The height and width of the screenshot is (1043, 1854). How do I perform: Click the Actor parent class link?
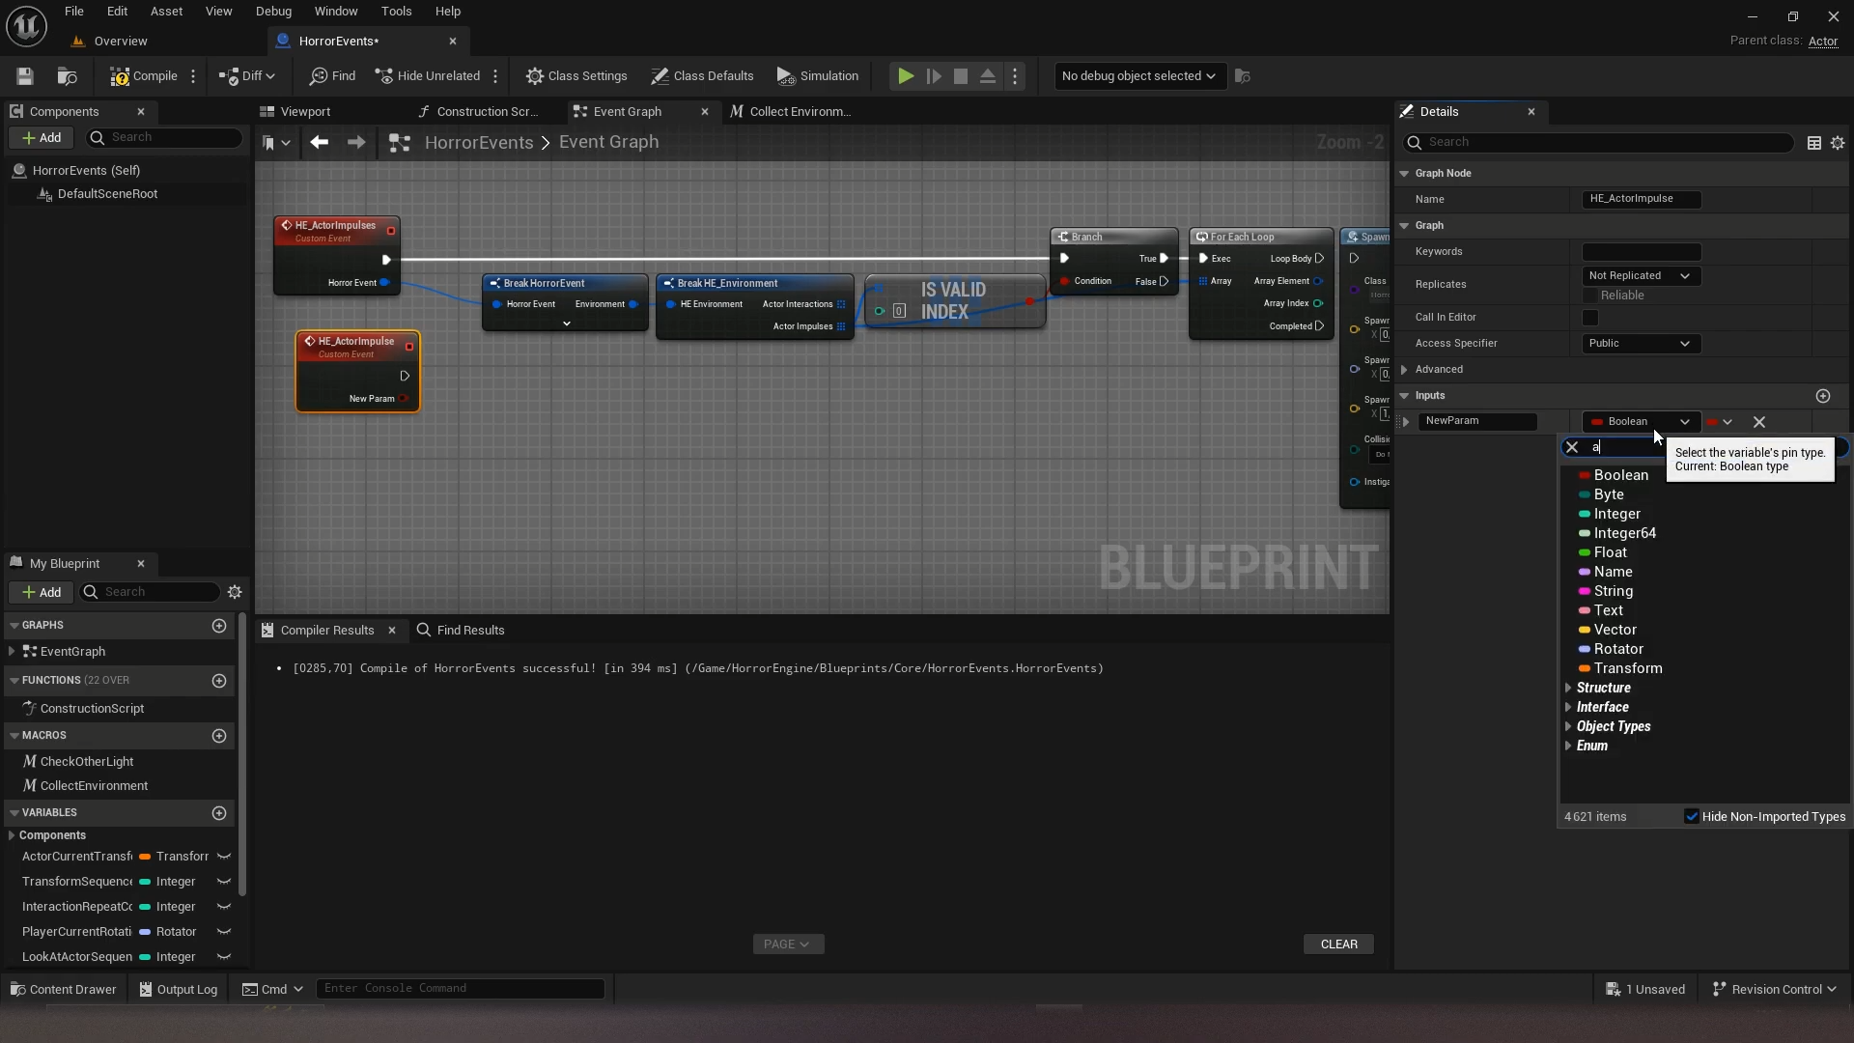1822,42
